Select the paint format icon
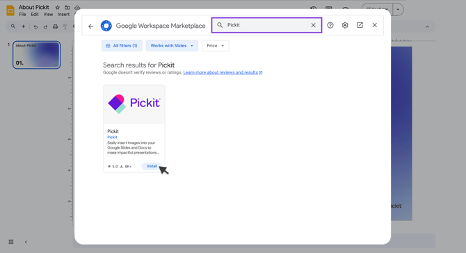The height and width of the screenshot is (253, 466). 65,26
